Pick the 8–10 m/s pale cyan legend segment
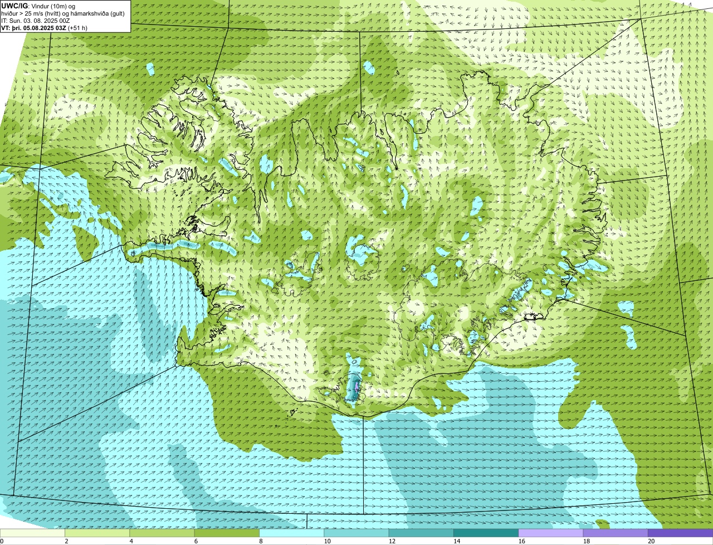713x545 pixels. [x=291, y=533]
